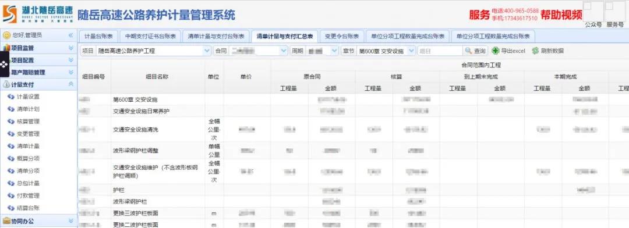629x228 pixels.
Task: Click the red 帮助视频 link
Action: click(561, 15)
